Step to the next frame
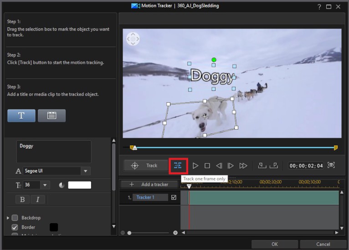Image resolution: width=349 pixels, height=250 pixels. 231,165
